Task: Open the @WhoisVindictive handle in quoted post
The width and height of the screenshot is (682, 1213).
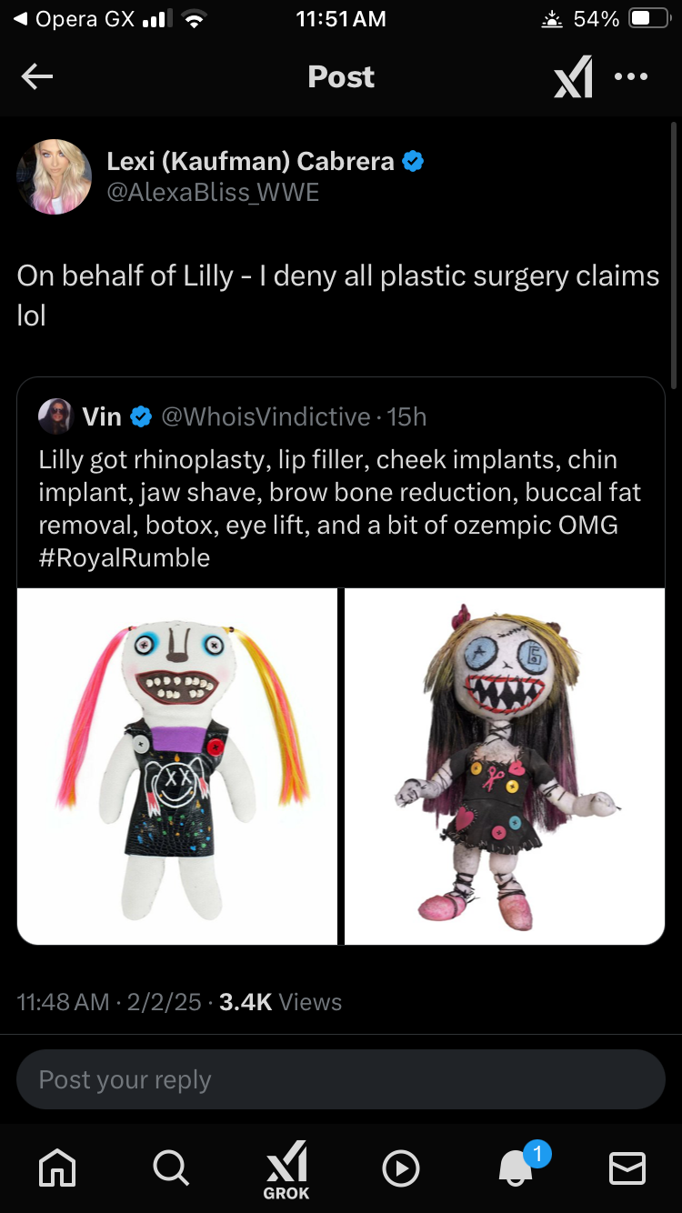Action: coord(266,416)
